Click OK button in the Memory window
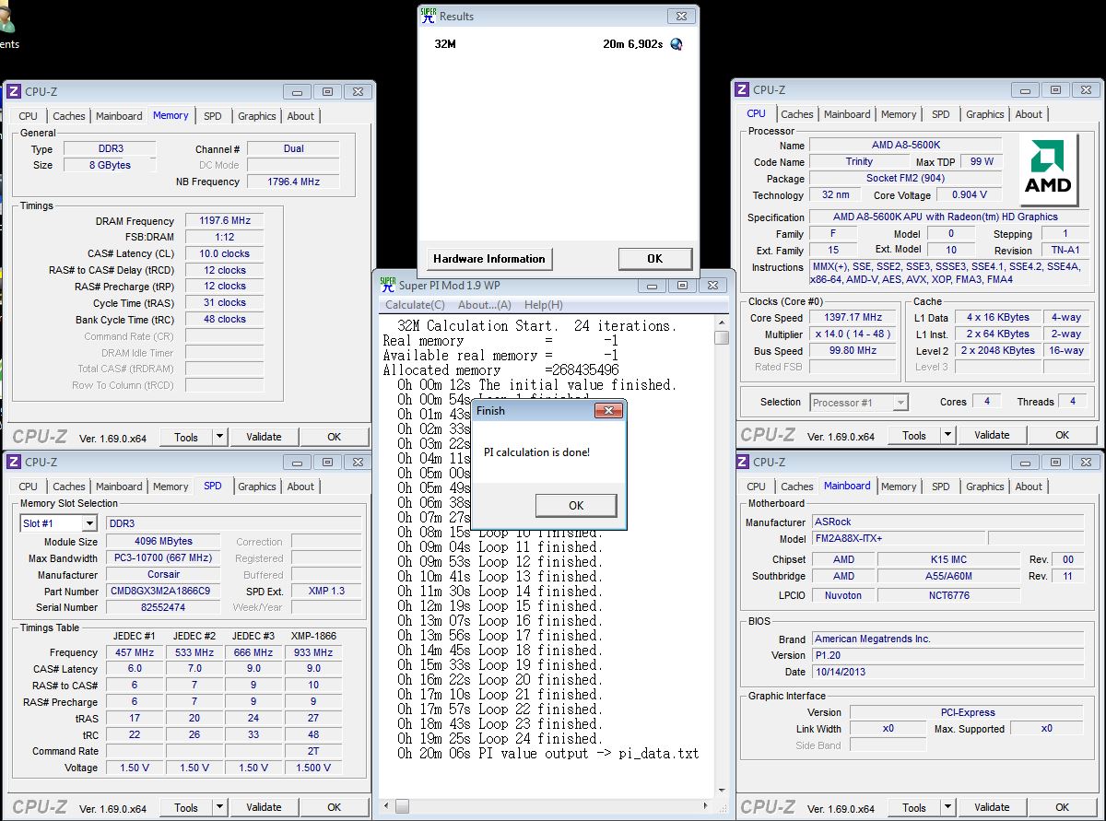1106x821 pixels. point(335,437)
